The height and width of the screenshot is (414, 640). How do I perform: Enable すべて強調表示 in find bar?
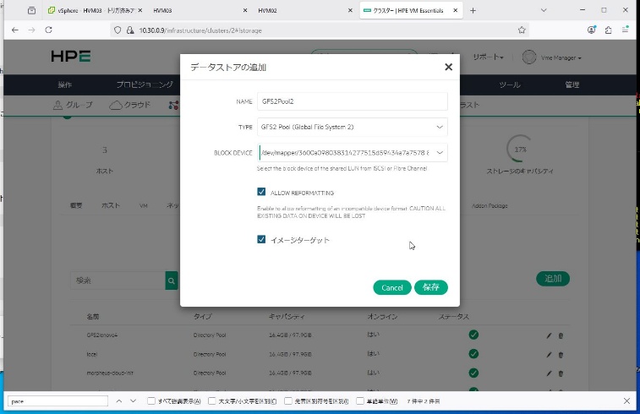(151, 400)
